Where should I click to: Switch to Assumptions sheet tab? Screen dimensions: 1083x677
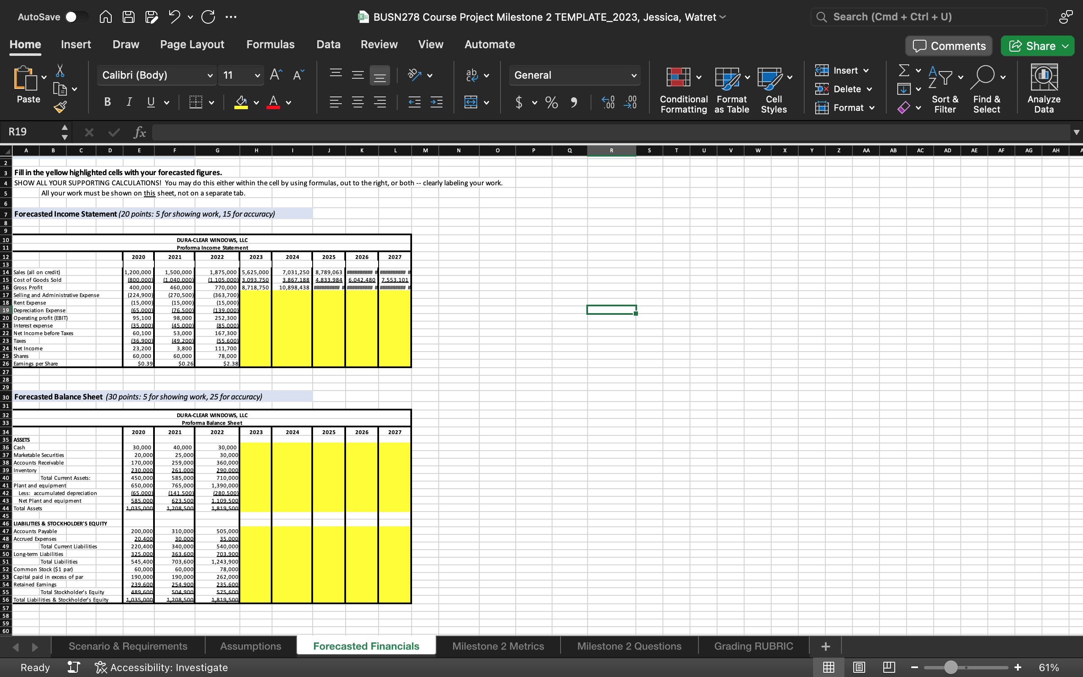250,646
